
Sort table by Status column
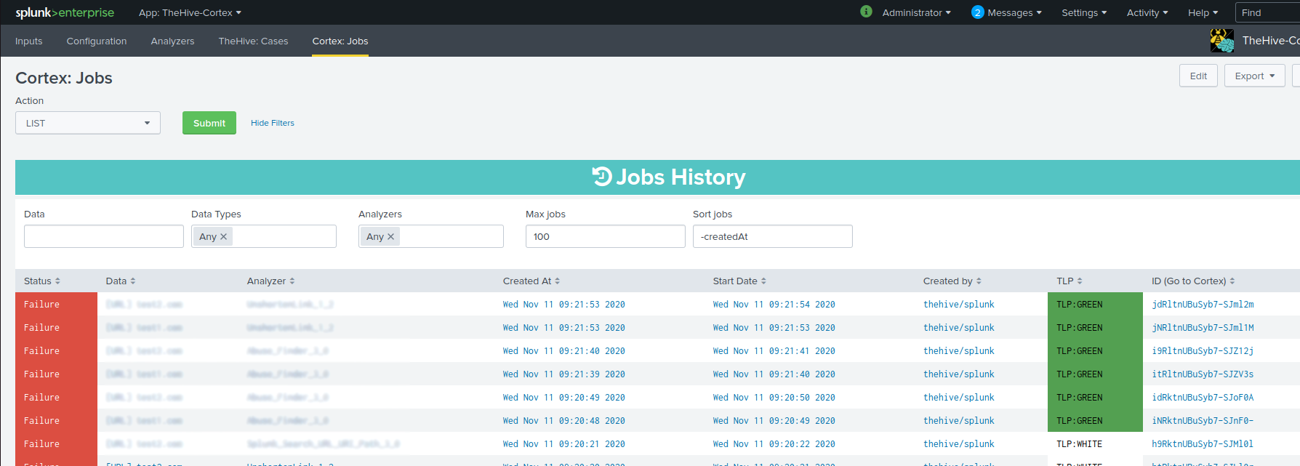[42, 281]
